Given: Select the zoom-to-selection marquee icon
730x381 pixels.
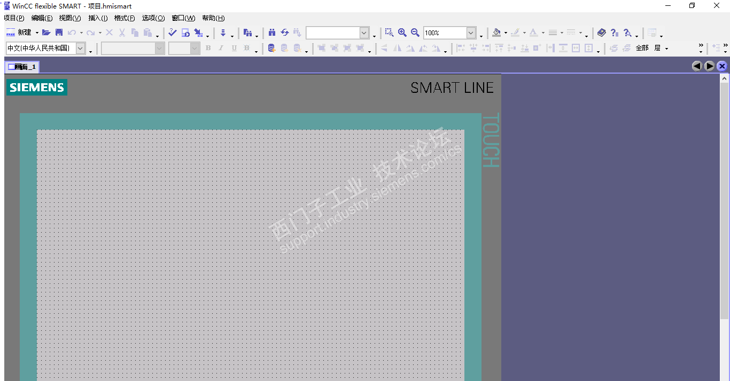Looking at the screenshot, I should click(x=389, y=33).
